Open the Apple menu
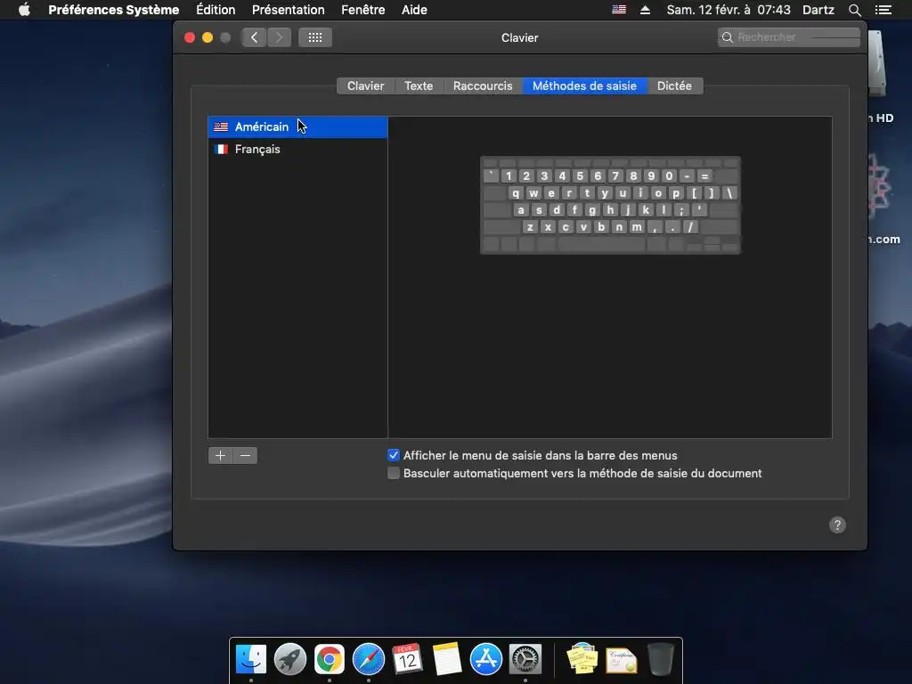912x684 pixels. click(24, 10)
